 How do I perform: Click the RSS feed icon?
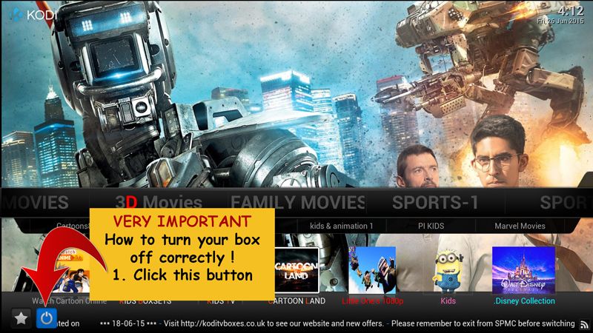pyautogui.click(x=585, y=324)
